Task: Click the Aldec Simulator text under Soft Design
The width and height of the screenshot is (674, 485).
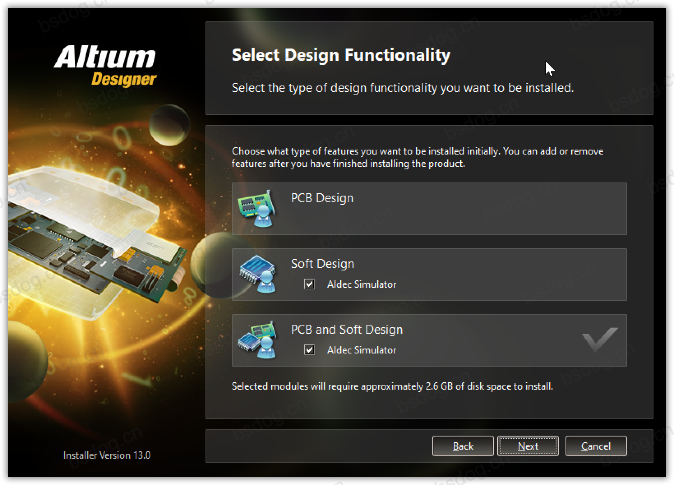Action: pyautogui.click(x=362, y=284)
